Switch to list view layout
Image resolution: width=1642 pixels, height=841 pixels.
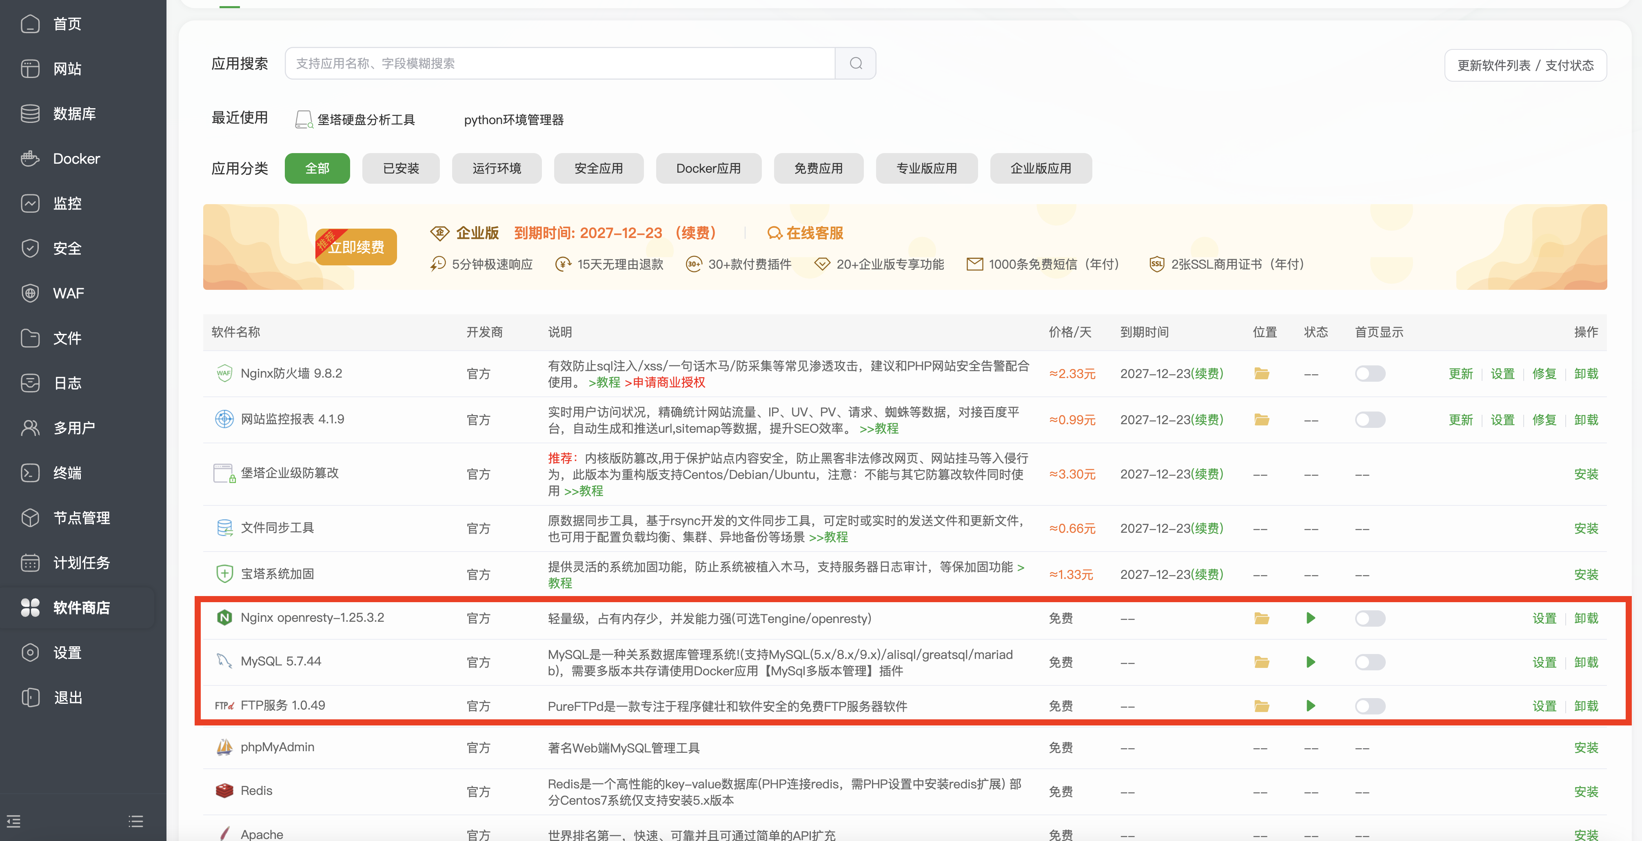point(135,821)
